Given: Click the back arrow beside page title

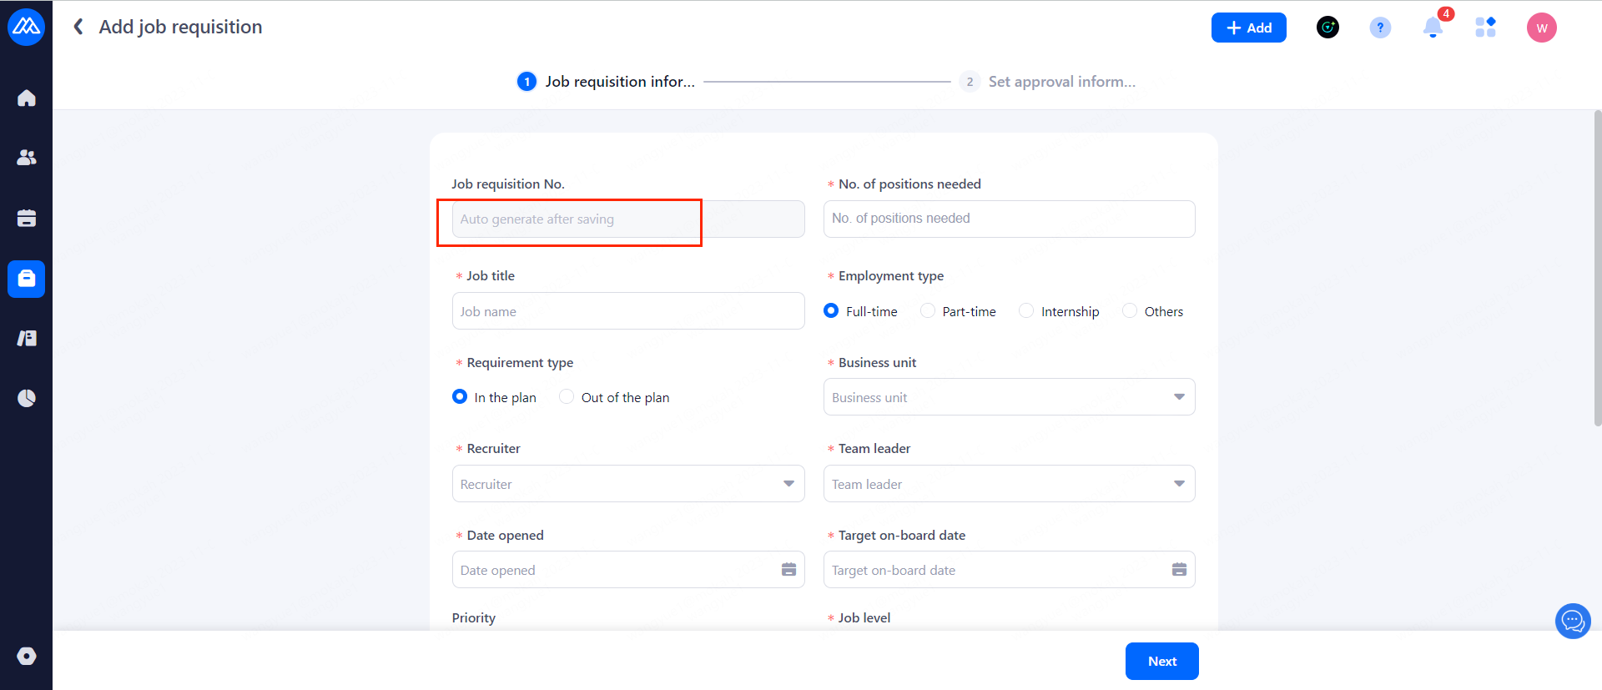Looking at the screenshot, I should [78, 27].
